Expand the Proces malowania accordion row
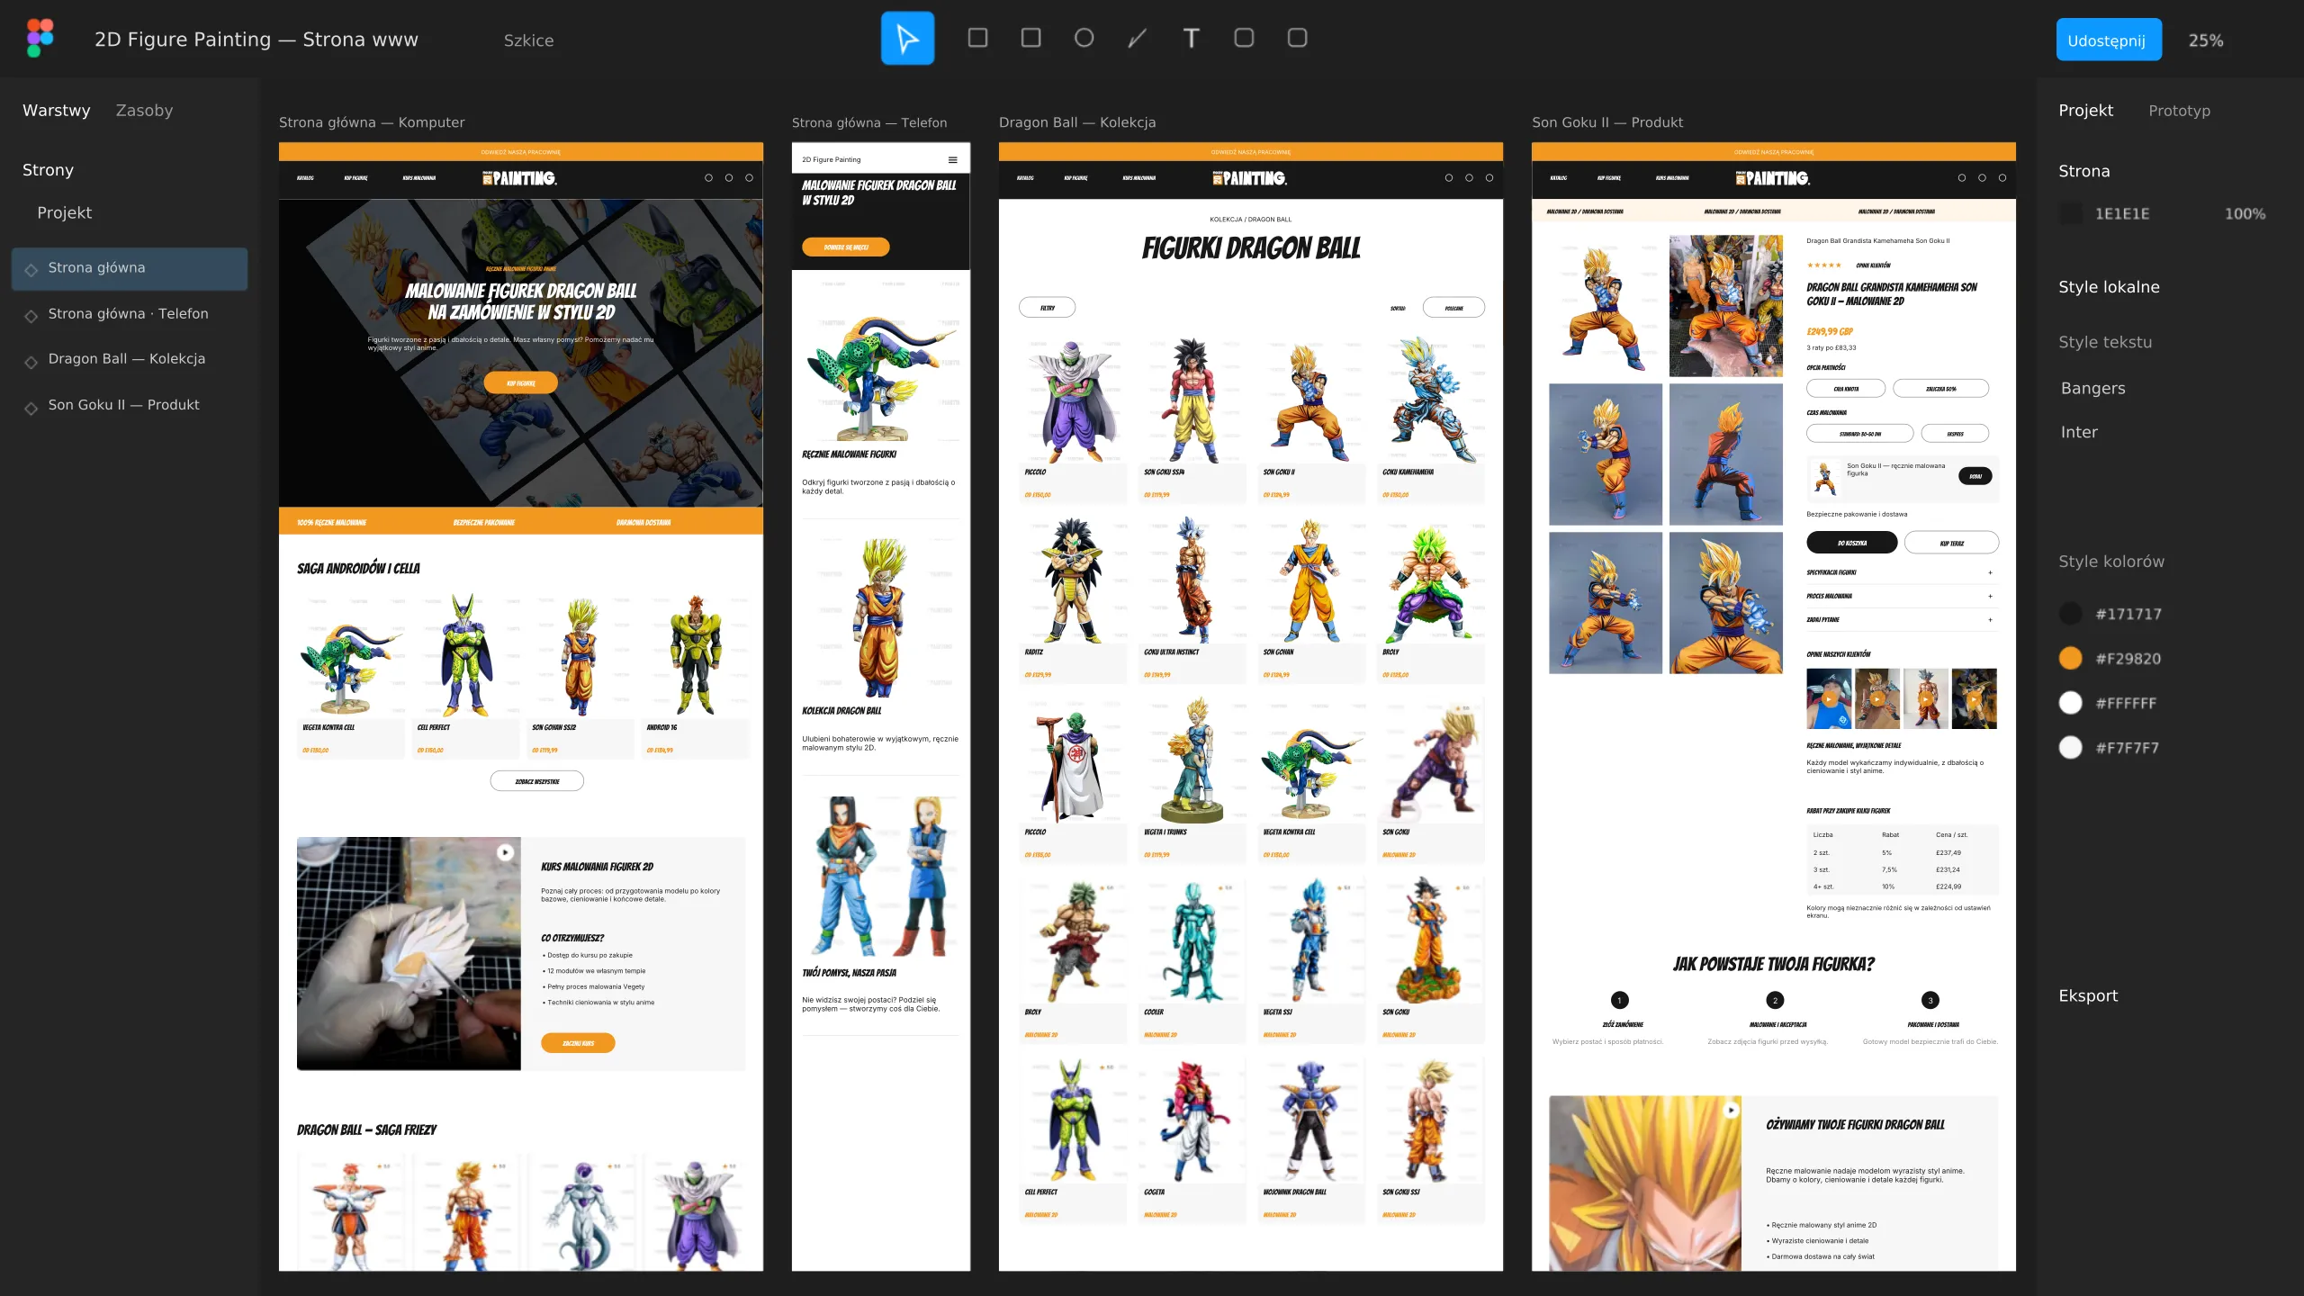2304x1296 pixels. tap(1903, 596)
